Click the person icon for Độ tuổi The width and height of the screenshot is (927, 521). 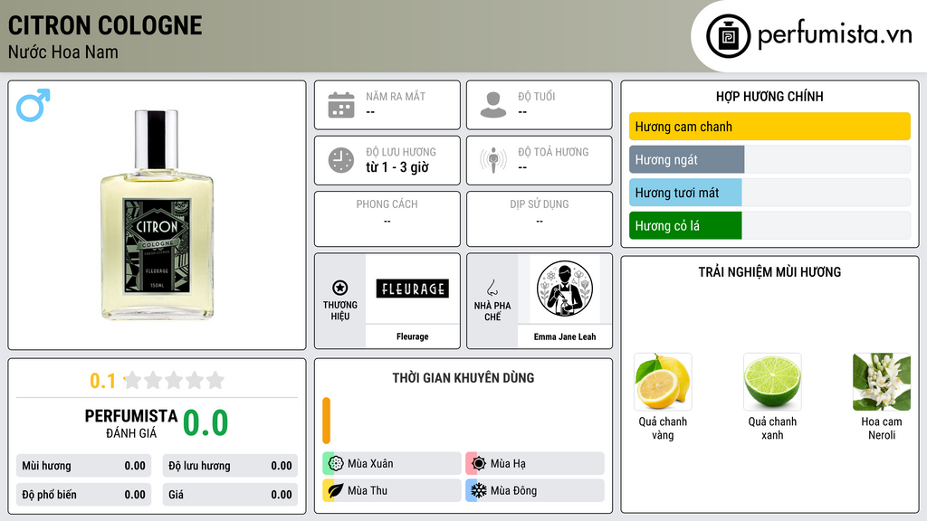(x=493, y=105)
